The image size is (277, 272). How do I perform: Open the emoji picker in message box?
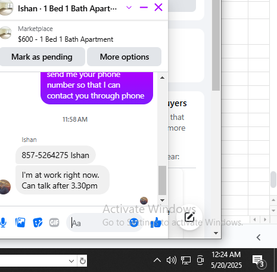(x=134, y=222)
